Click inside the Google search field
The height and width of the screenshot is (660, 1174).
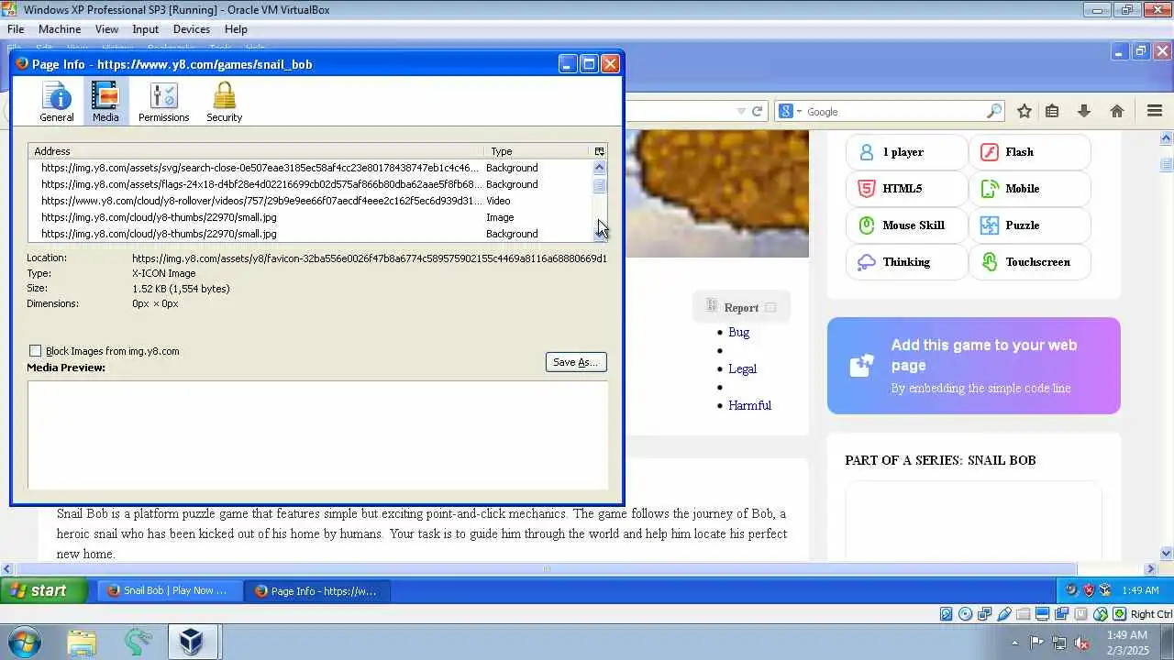click(x=894, y=112)
